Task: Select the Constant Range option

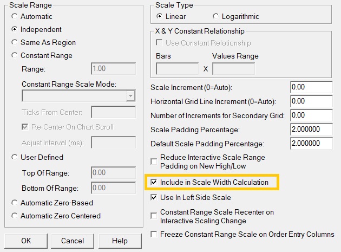Action: pyautogui.click(x=15, y=55)
